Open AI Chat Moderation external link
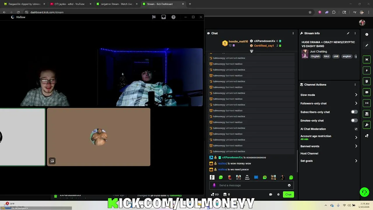The image size is (373, 210). 356,129
